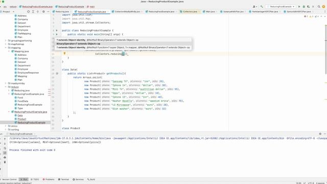The height and width of the screenshot is (184, 327).
Task: Click gutter icon beside getProducts method
Action: click(57, 74)
